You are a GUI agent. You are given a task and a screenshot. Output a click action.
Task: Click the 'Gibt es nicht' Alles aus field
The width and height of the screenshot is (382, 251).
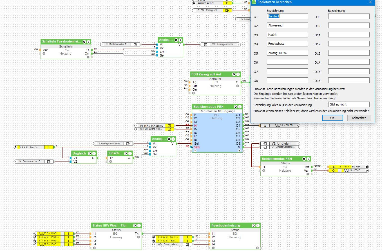pos(349,104)
